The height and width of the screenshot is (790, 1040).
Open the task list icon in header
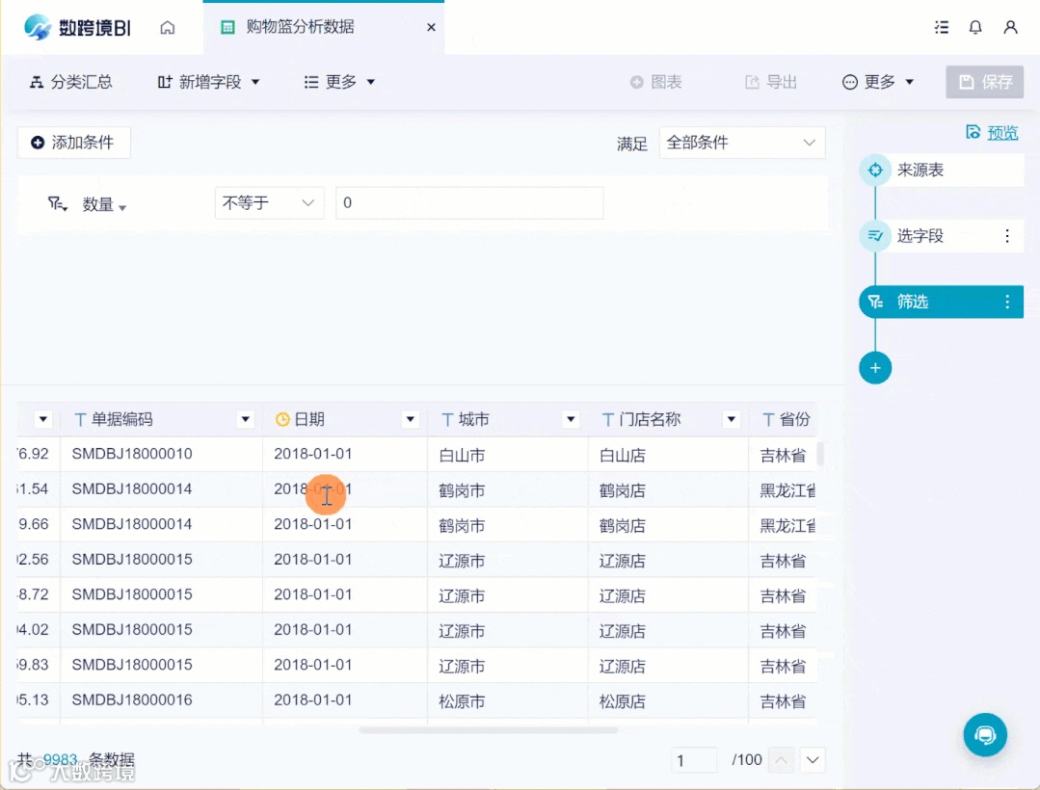click(941, 27)
